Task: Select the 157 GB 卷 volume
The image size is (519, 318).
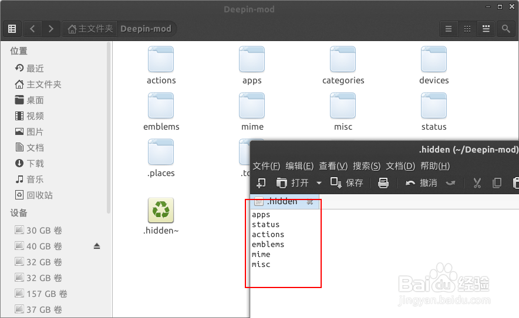Action: click(x=41, y=294)
